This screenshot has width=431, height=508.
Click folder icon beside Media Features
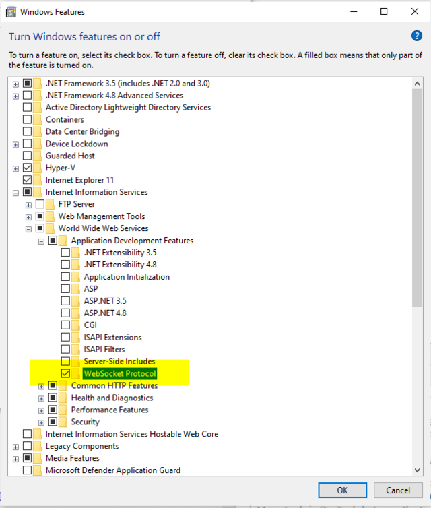[x=37, y=458]
